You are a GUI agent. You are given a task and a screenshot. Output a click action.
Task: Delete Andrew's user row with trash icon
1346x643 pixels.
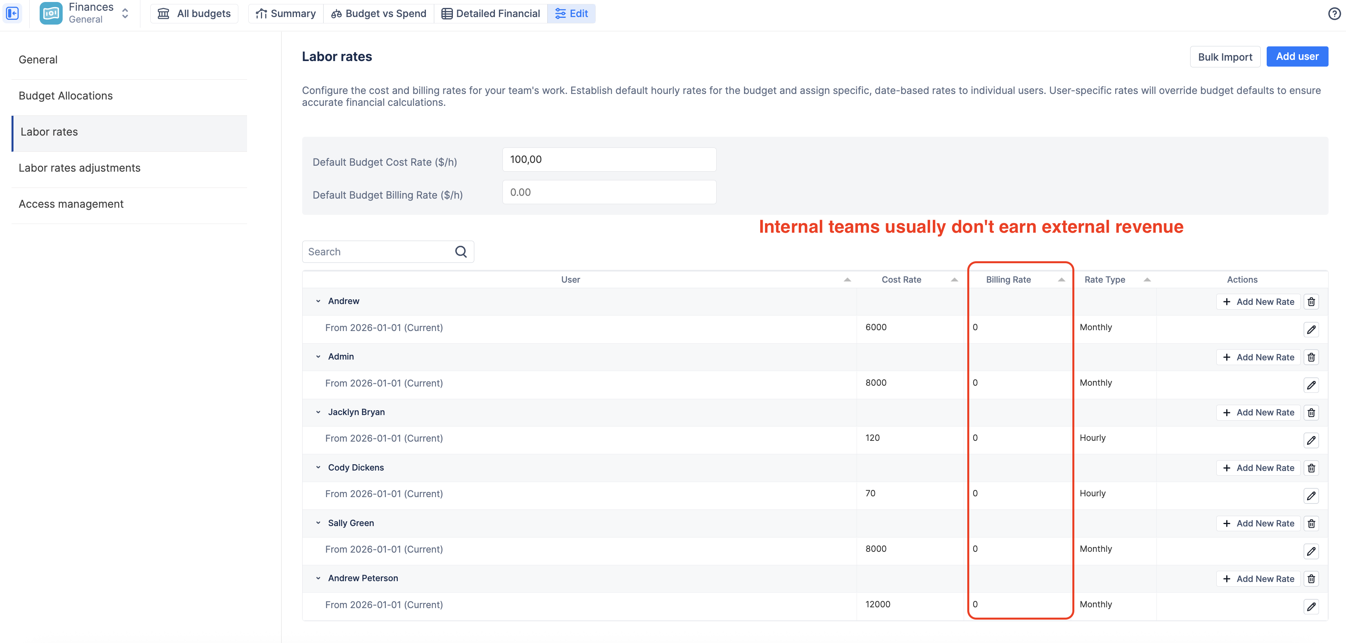[1311, 302]
